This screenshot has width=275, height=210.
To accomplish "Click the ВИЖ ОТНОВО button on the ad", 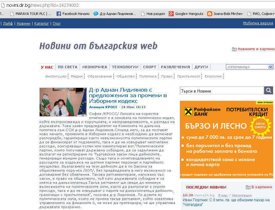I will pyautogui.click(x=265, y=103).
